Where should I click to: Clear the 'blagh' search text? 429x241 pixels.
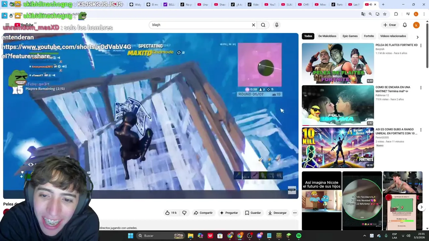tap(253, 25)
